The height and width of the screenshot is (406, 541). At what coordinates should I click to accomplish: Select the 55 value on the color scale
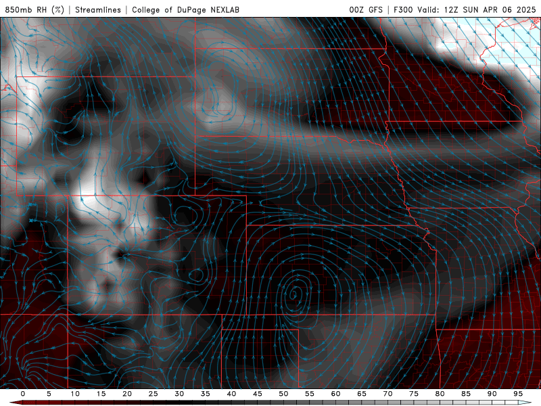point(310,394)
